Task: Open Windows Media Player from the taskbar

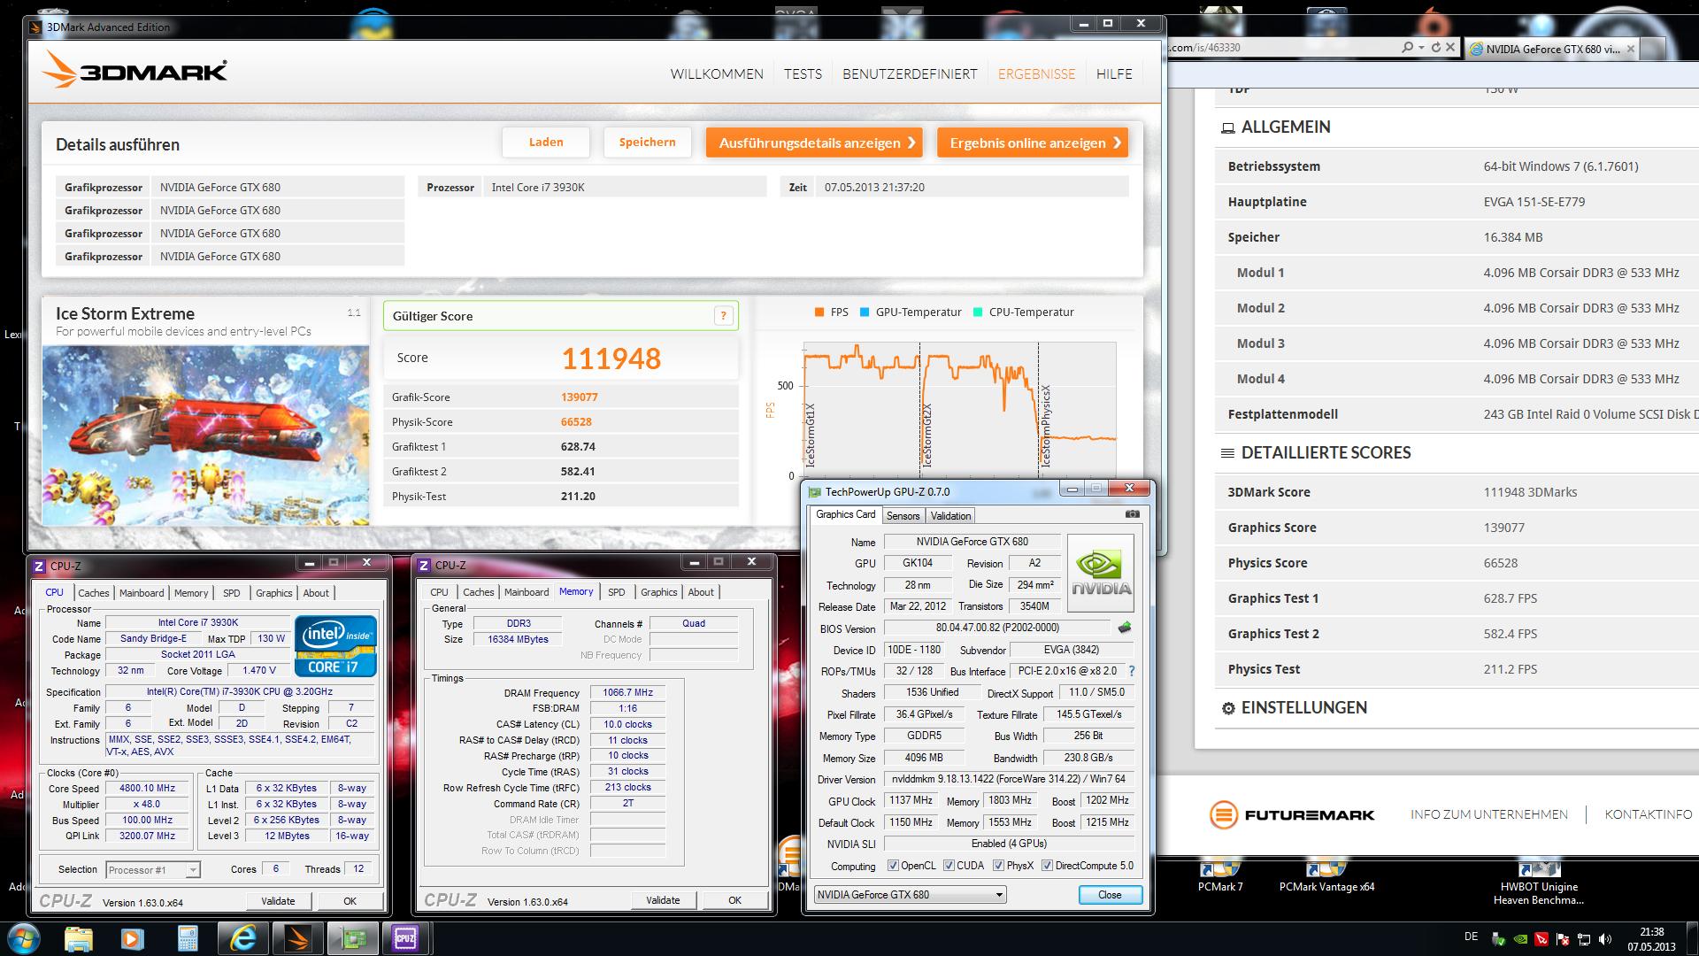Action: tap(132, 937)
